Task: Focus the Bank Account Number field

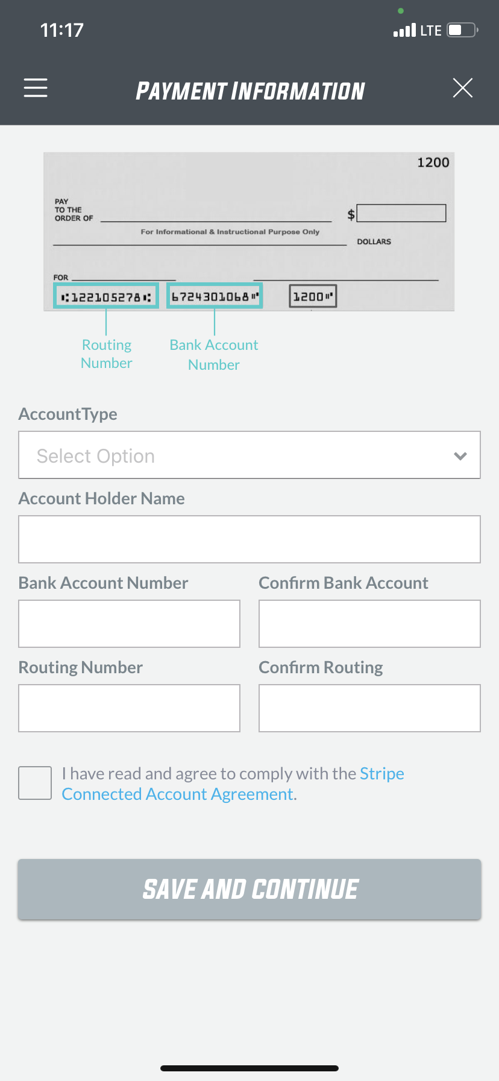Action: click(130, 624)
